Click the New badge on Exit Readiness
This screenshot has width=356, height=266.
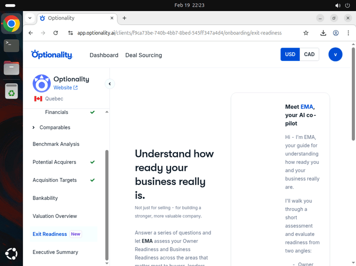click(75, 234)
